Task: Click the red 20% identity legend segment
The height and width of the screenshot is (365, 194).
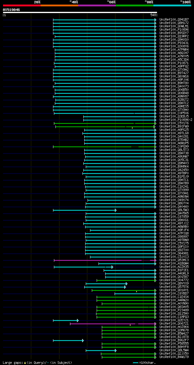Action: coord(22,5)
